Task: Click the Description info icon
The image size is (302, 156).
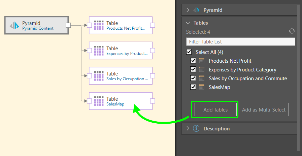Action: [x=196, y=129]
